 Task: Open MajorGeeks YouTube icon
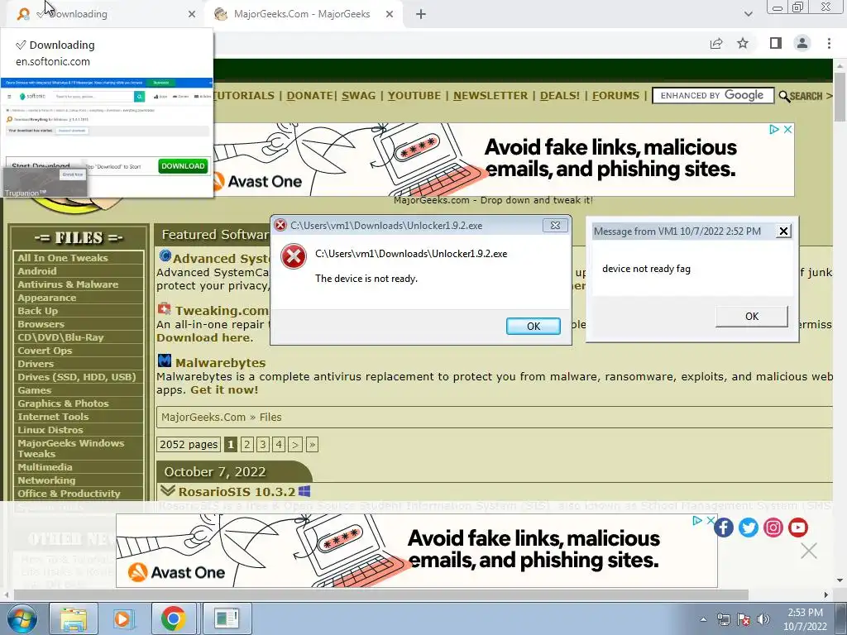(798, 528)
